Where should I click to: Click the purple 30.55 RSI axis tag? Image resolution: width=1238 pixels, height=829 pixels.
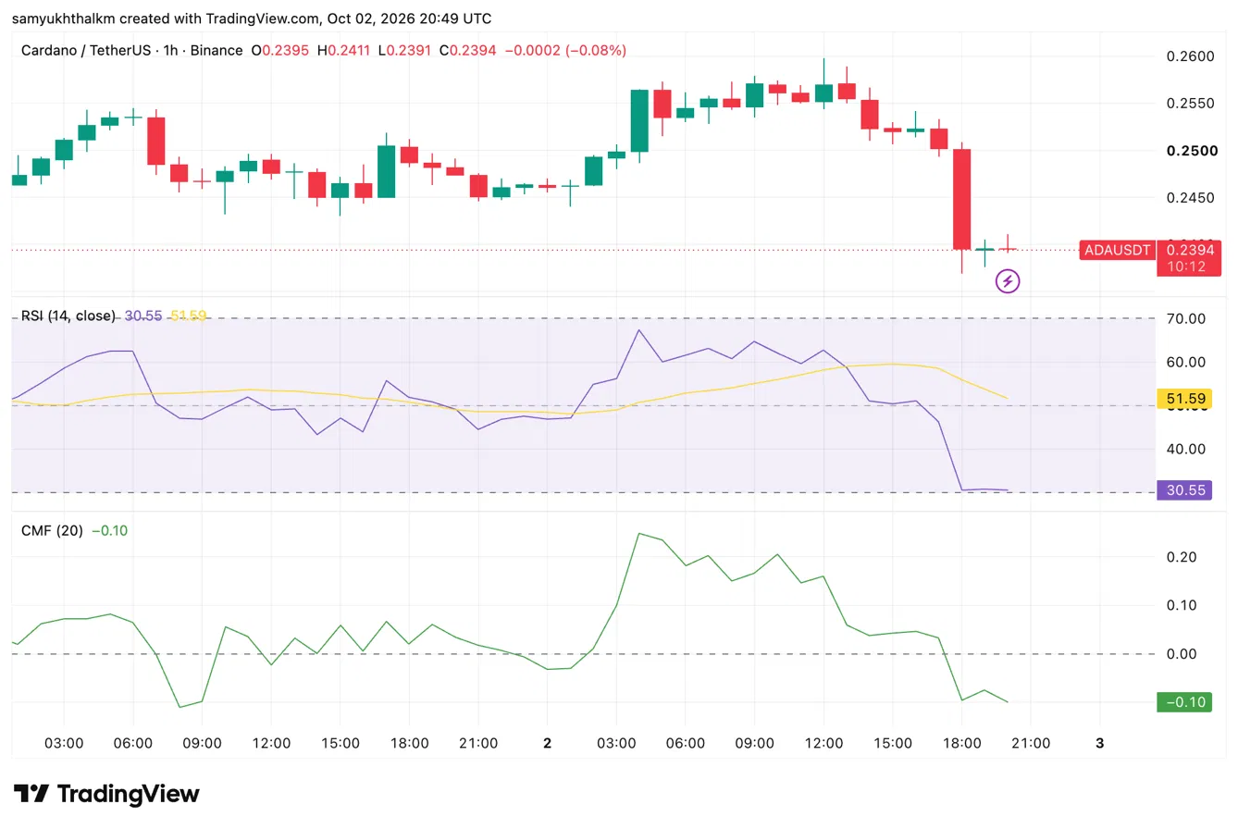1184,490
